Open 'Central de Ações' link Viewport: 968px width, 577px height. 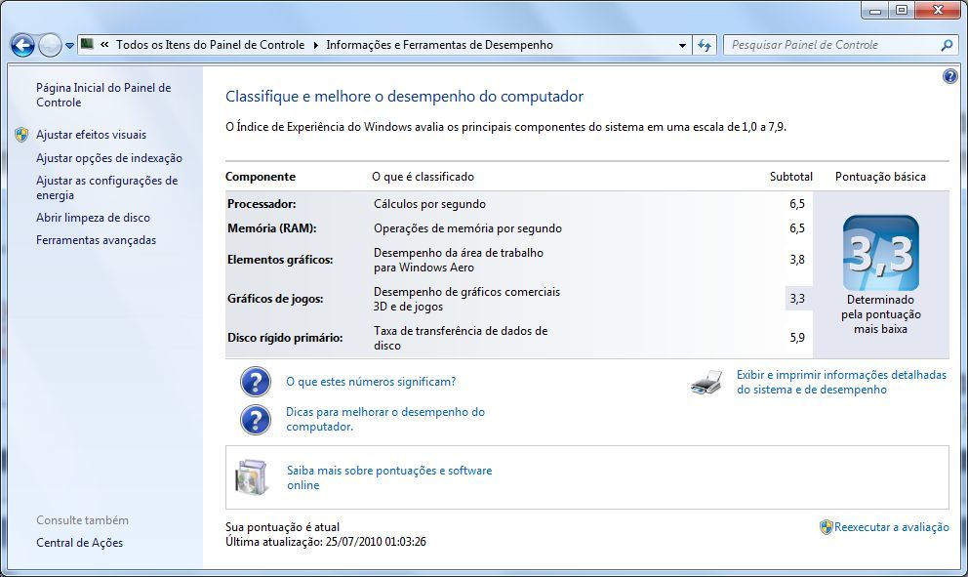[x=79, y=543]
